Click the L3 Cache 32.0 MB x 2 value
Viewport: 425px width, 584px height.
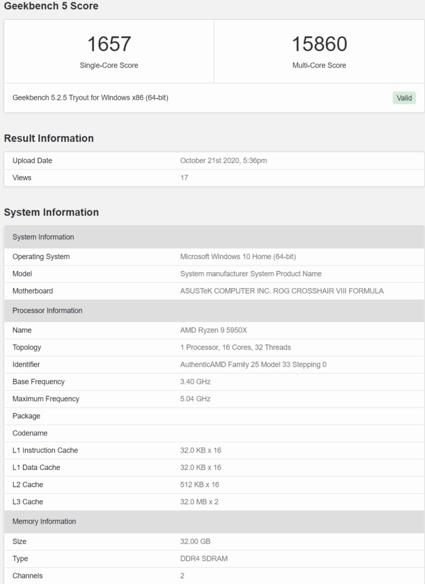pos(199,502)
